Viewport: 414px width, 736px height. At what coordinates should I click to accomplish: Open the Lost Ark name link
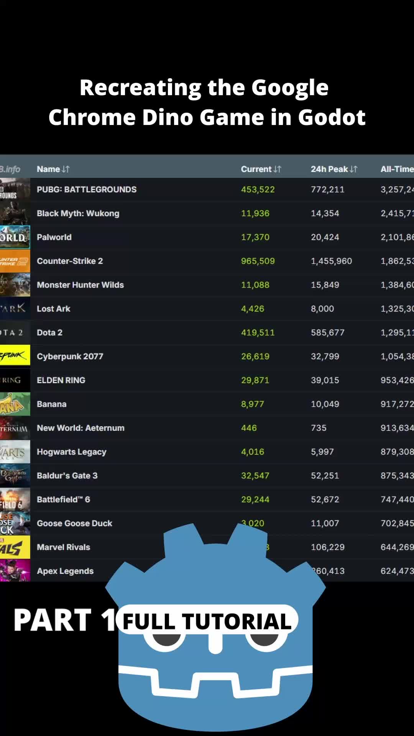[x=53, y=309]
